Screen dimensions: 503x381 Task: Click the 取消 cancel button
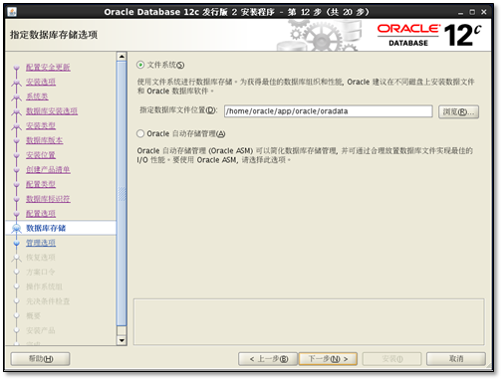[x=456, y=359]
